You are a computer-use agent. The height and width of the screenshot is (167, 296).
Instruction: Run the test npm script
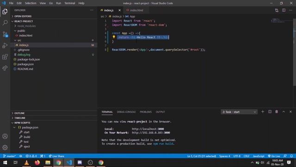coord(54,141)
